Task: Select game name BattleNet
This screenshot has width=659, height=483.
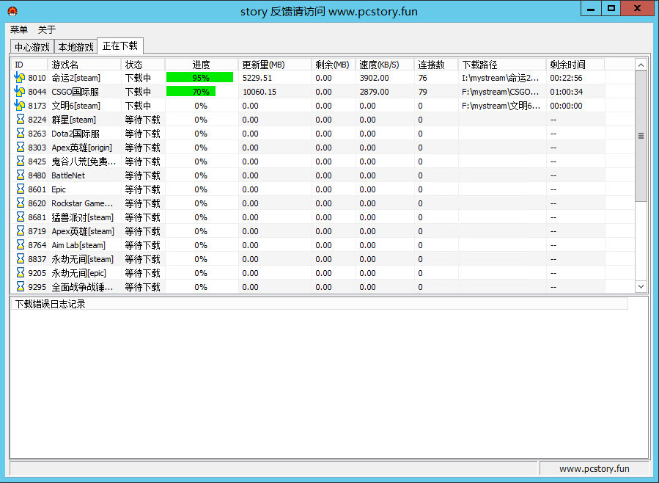Action: 68,175
